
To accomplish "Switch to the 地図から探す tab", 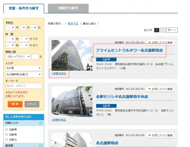I will coord(68,8).
